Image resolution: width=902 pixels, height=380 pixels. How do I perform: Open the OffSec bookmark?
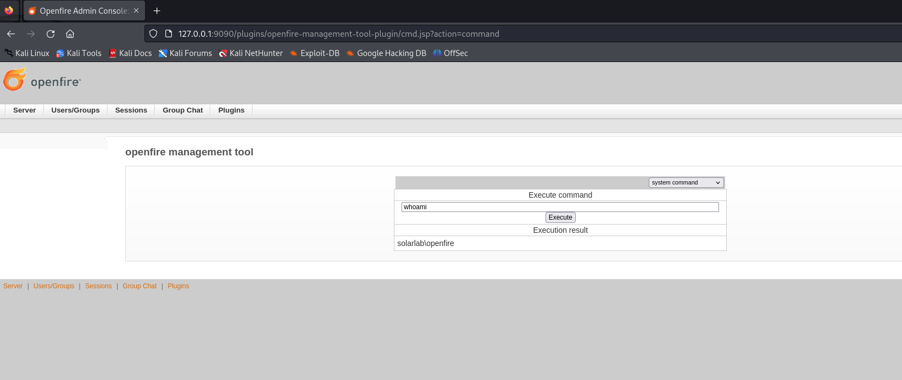[x=450, y=53]
